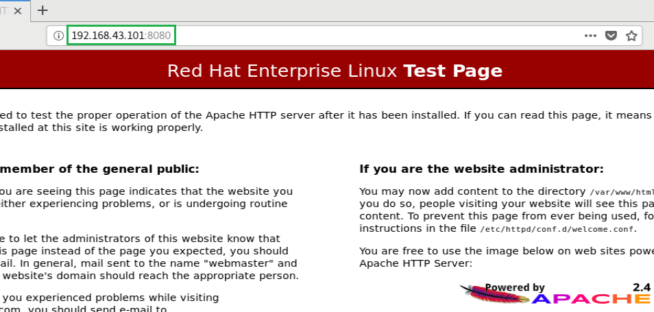This screenshot has width=654, height=312.
Task: Click the line You are free to use the image
Action: 507,252
